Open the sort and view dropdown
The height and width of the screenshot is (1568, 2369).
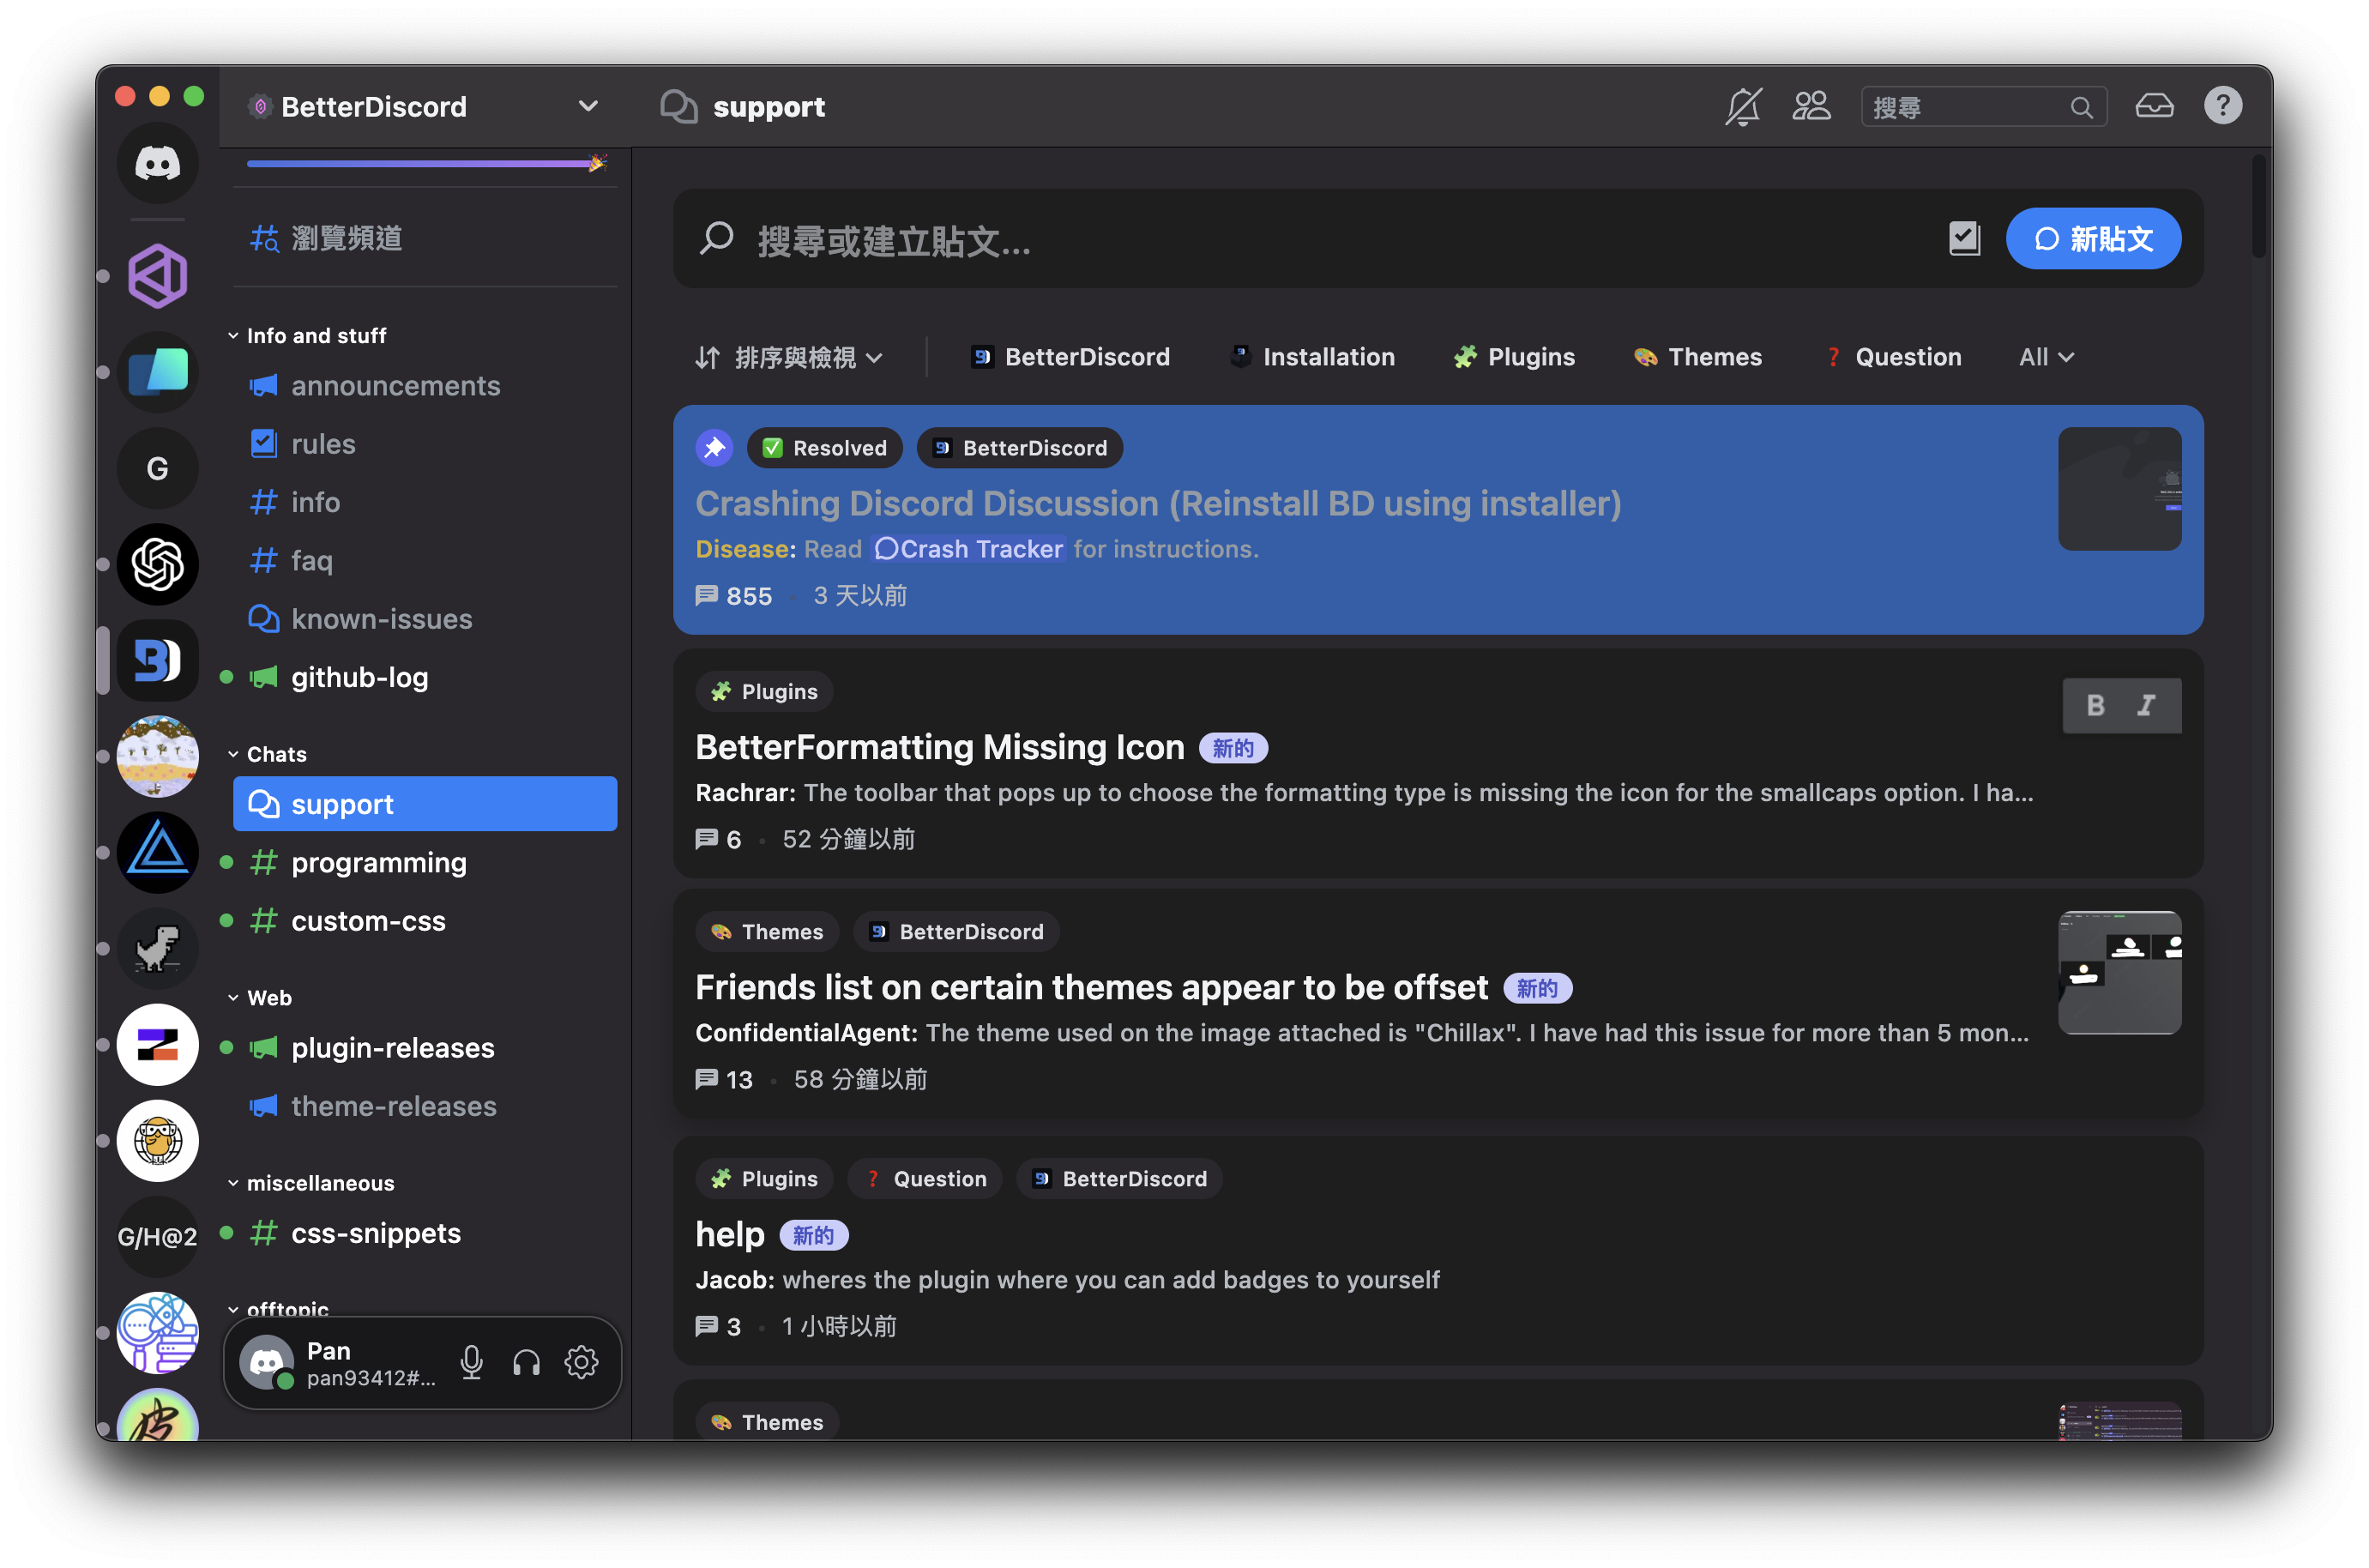click(x=789, y=357)
